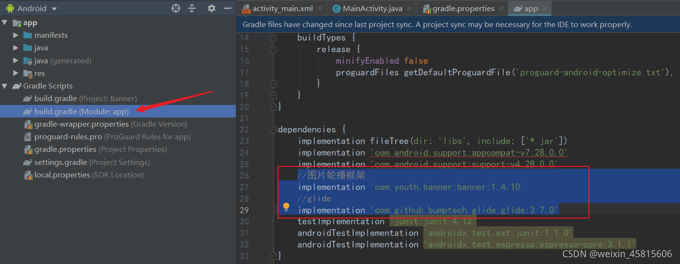Collapse the app module node

click(x=5, y=23)
